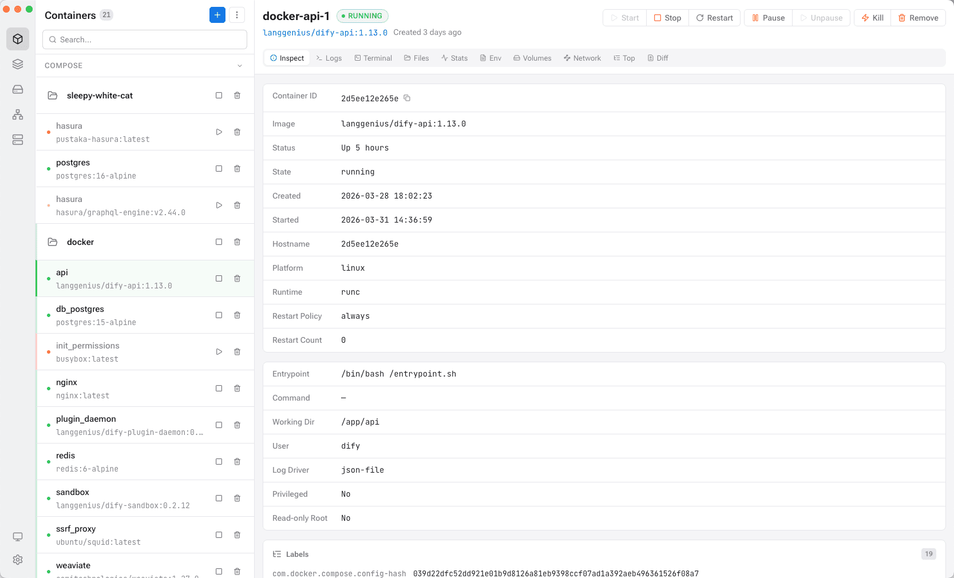954x578 pixels.
Task: Stop the ssrf_proxy container
Action: (219, 535)
